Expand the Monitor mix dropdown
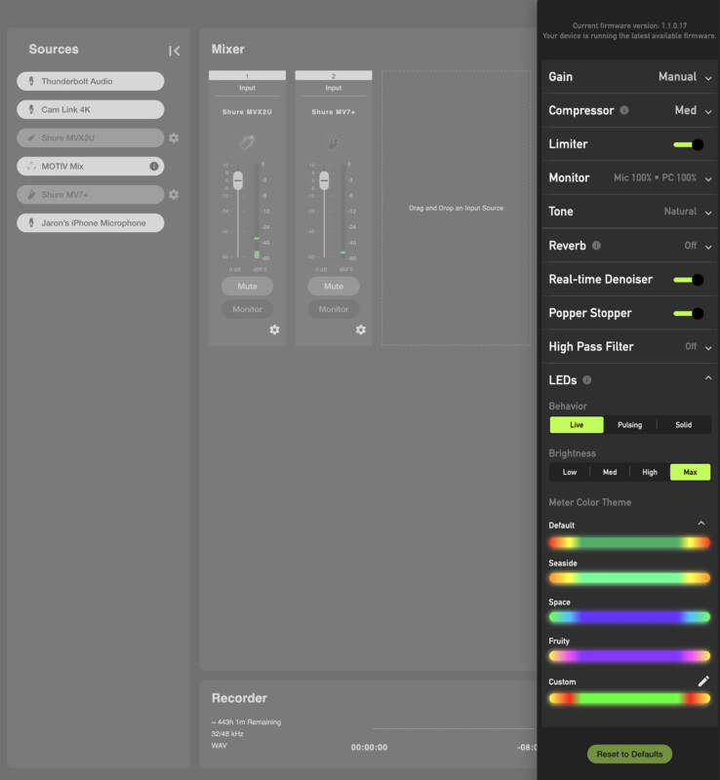Screen dimensions: 720x780 tap(662, 178)
